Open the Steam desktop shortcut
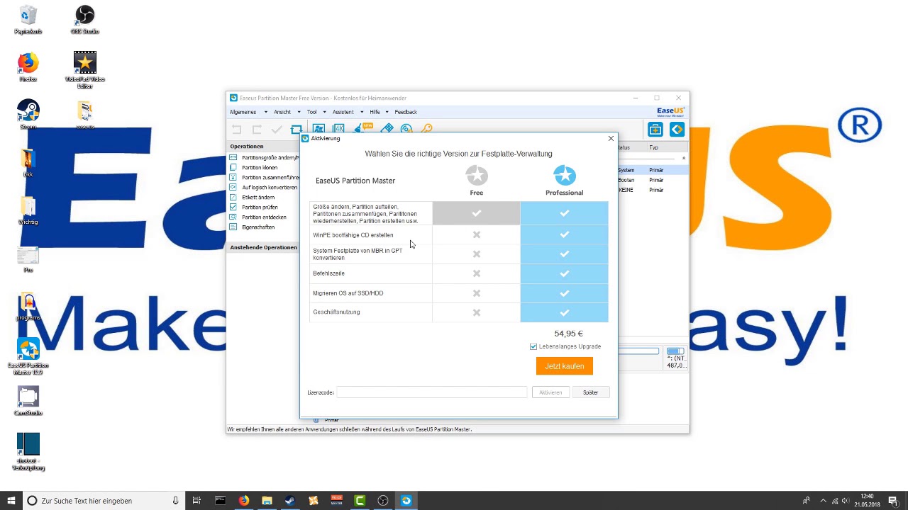 (28, 114)
